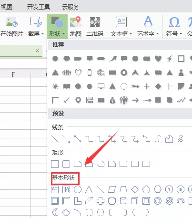
Task: Pick the sun burst shape
Action: pyautogui.click(x=55, y=86)
